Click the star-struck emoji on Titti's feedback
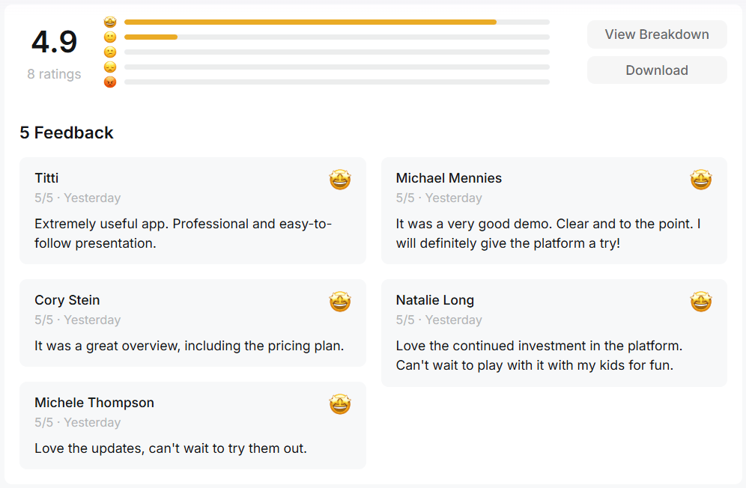The width and height of the screenshot is (746, 488). click(x=340, y=180)
